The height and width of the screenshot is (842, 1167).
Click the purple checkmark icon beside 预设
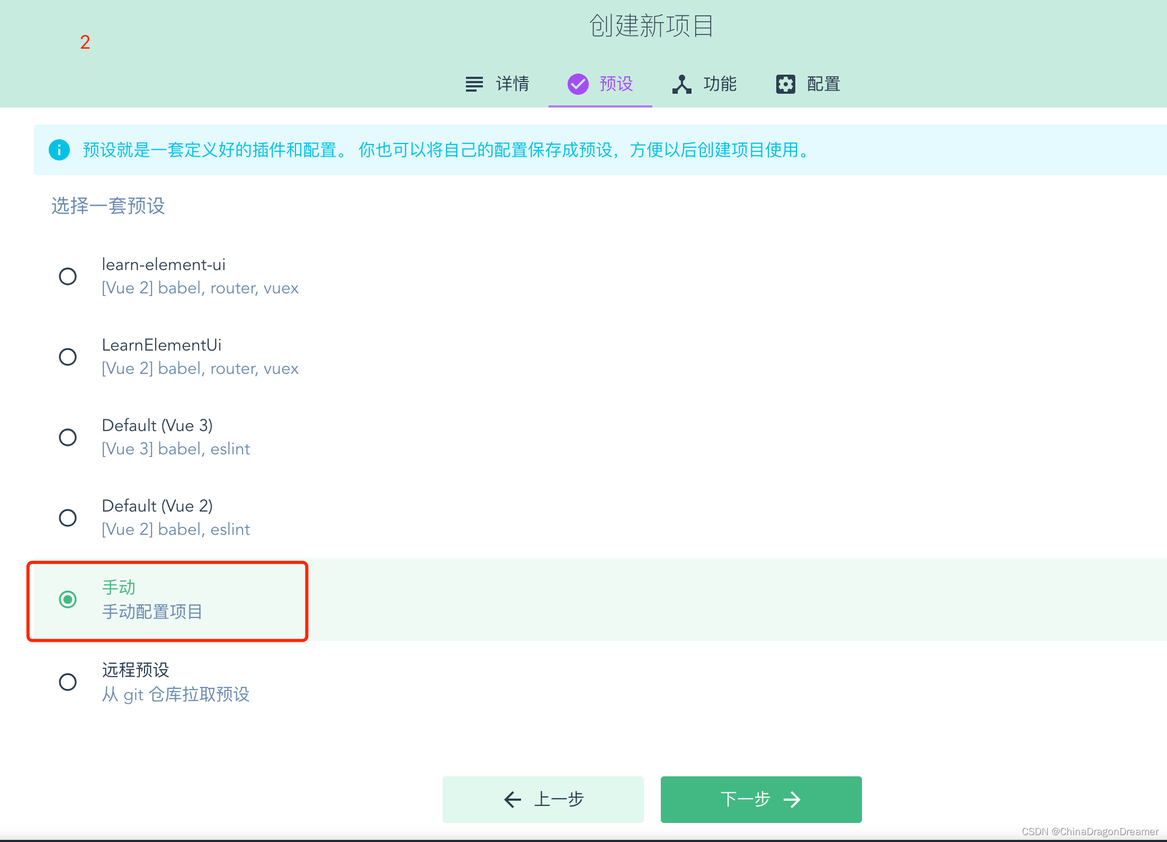pyautogui.click(x=578, y=84)
